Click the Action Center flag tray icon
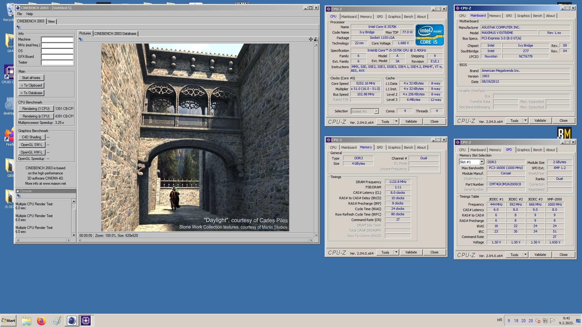582x327 pixels. [553, 321]
